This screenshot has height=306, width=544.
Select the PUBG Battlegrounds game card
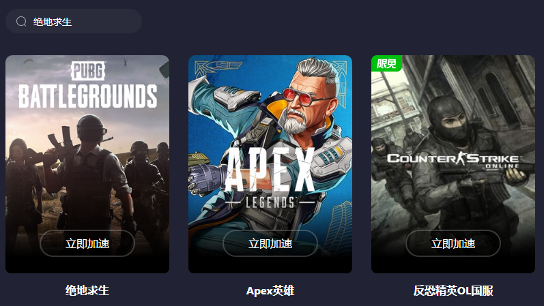(x=87, y=164)
